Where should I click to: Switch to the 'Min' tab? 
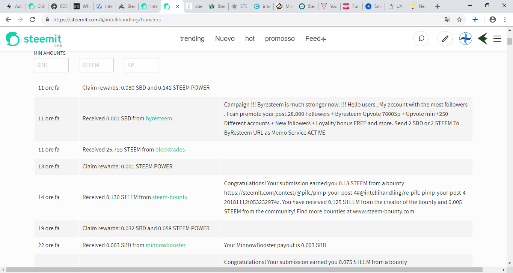[285, 6]
